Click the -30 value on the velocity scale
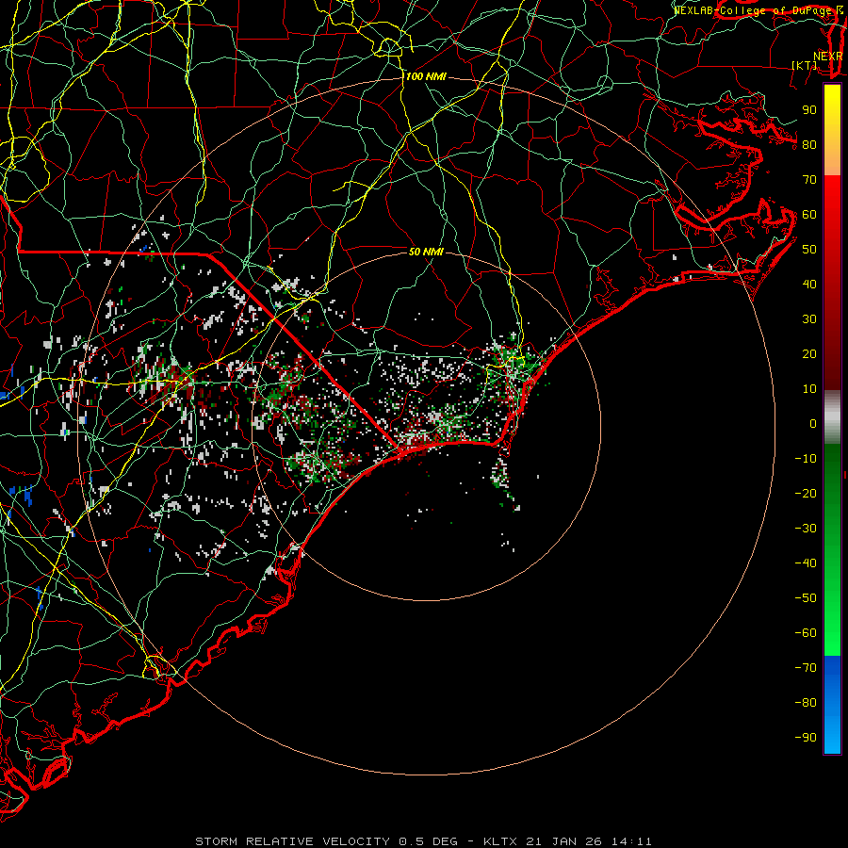This screenshot has width=848, height=848. click(806, 529)
